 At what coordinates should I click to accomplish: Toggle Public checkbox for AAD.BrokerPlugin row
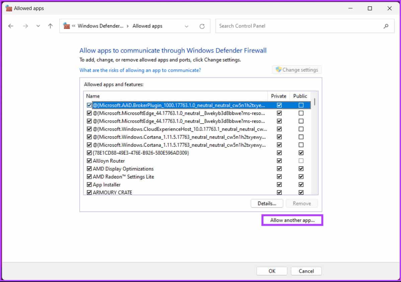301,105
